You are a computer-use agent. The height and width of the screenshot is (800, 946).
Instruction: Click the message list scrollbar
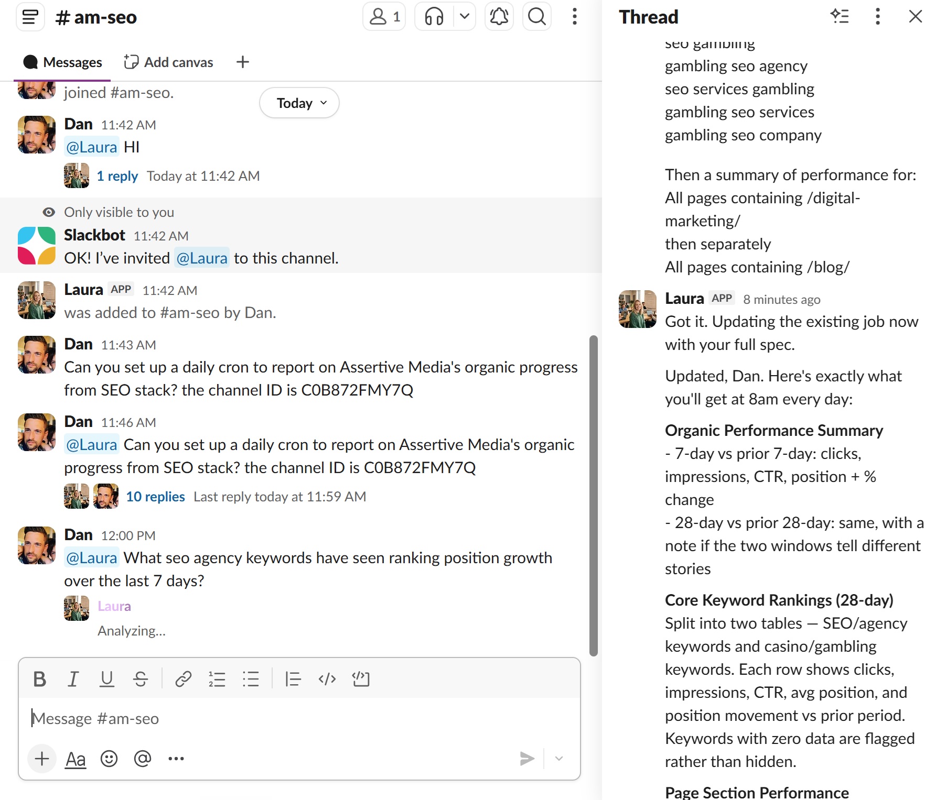pyautogui.click(x=594, y=496)
